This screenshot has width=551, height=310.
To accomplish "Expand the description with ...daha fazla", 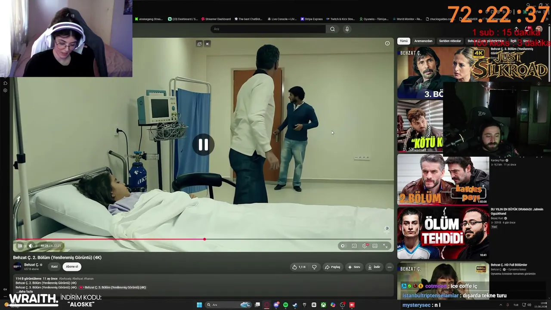I will 24,291.
